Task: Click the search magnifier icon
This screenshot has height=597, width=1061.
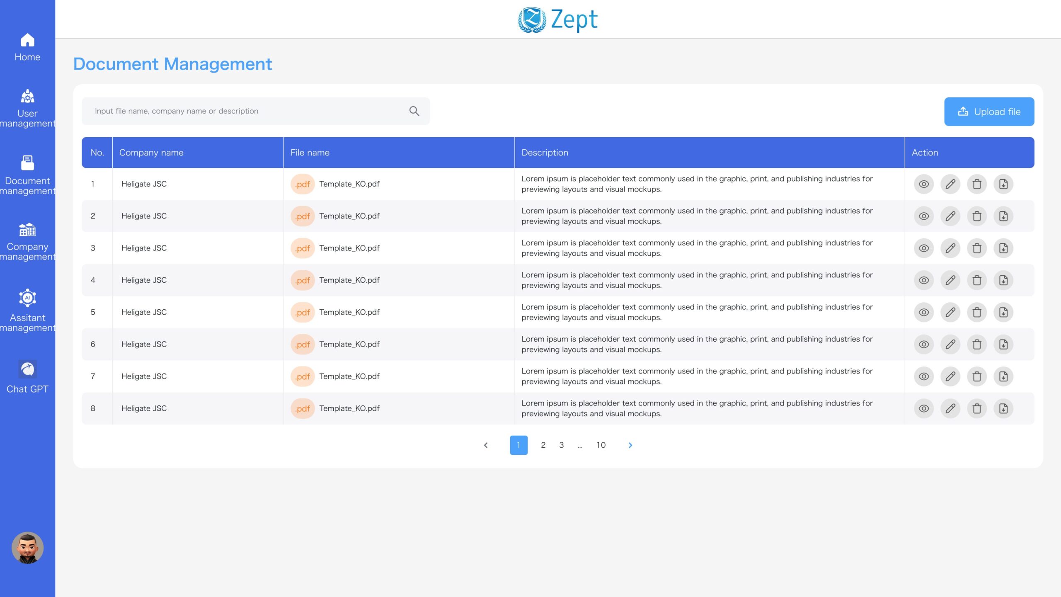Action: 414,111
